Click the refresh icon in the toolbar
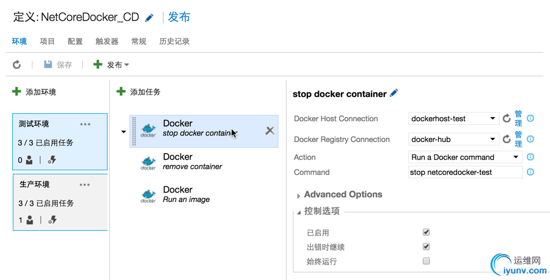This screenshot has height=280, width=550. tap(17, 65)
